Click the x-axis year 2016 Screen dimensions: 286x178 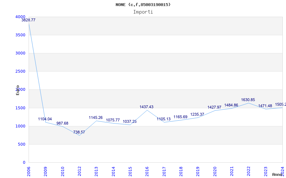click(x=147, y=172)
